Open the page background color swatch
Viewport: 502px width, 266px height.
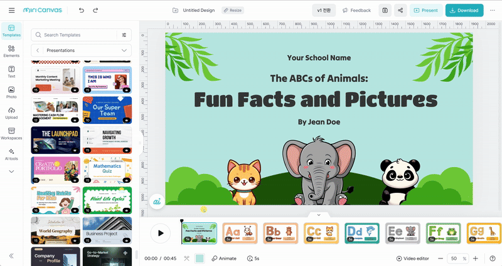[200, 258]
